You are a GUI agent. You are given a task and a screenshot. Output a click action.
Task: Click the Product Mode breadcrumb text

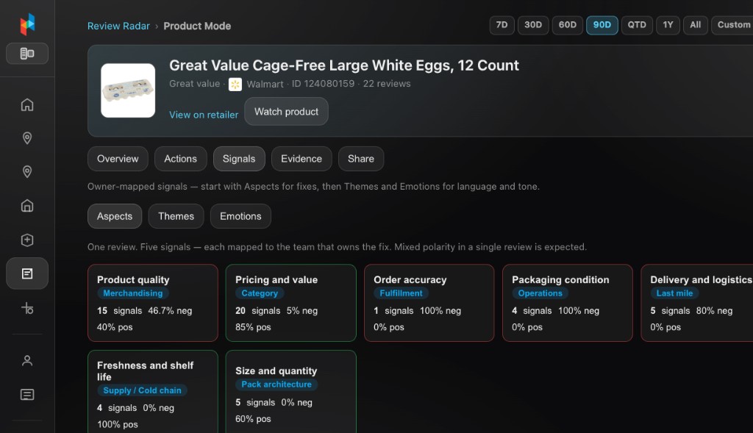pyautogui.click(x=197, y=26)
